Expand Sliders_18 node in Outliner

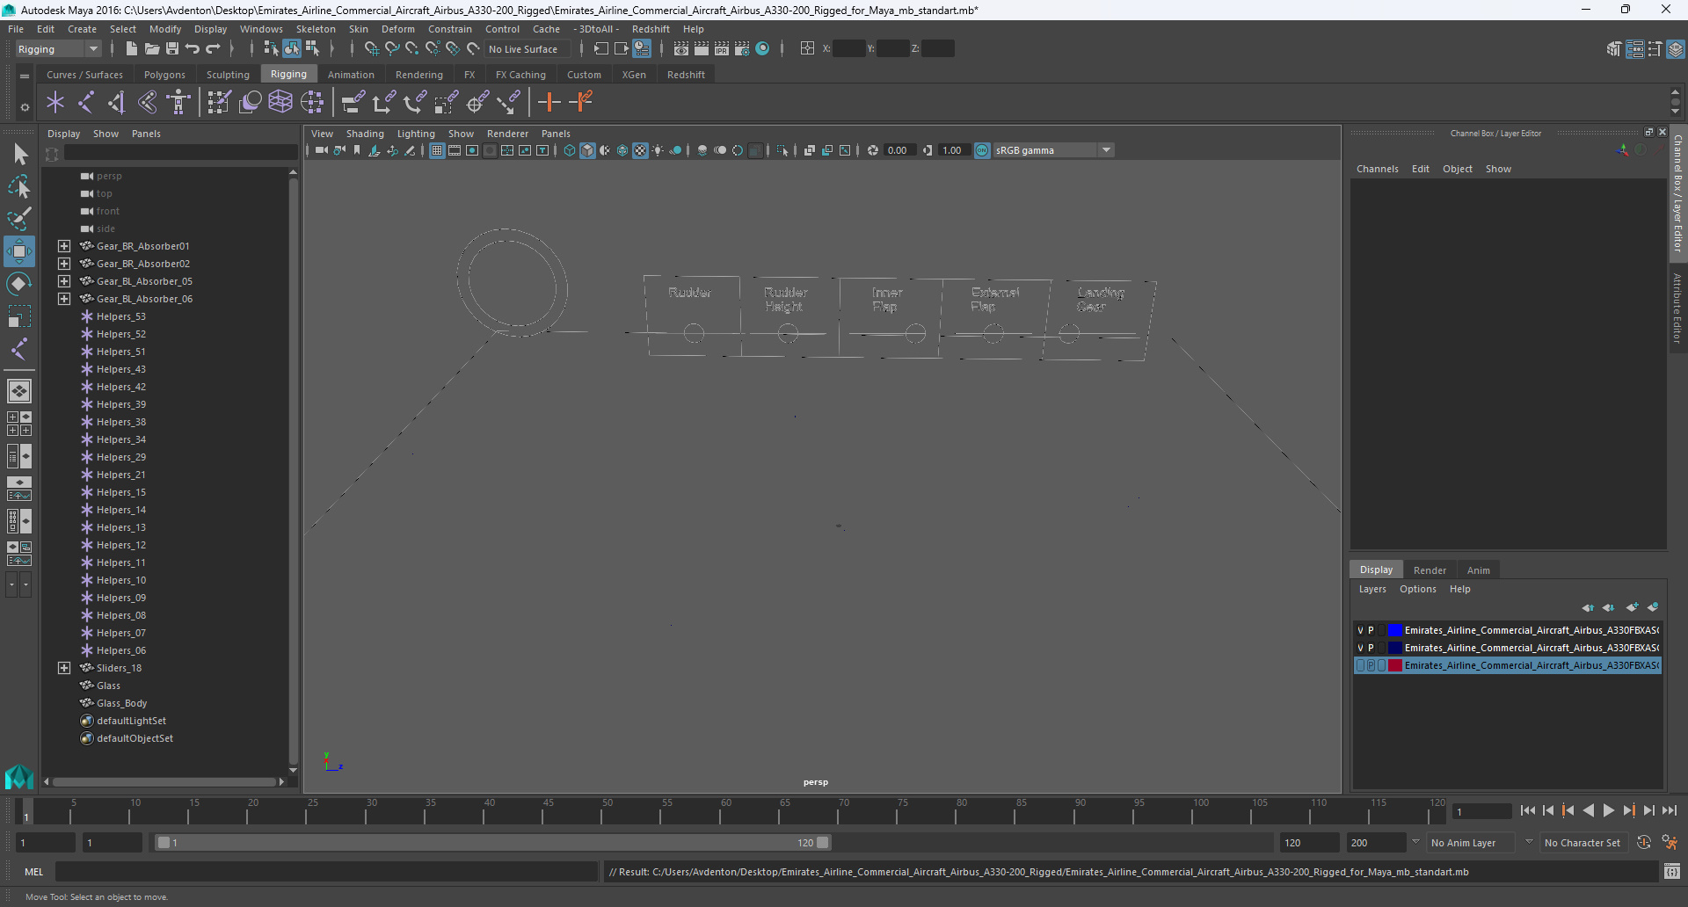64,668
